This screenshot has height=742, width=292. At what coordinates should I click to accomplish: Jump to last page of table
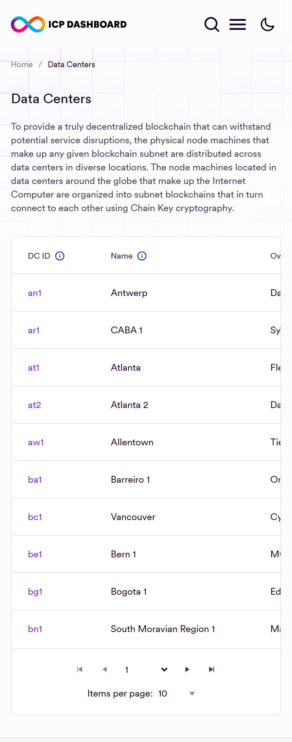tap(212, 669)
